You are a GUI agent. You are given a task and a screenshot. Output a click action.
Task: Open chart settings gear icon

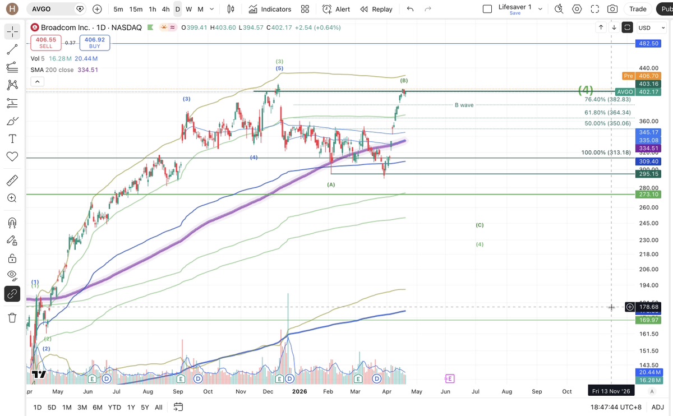pyautogui.click(x=577, y=9)
